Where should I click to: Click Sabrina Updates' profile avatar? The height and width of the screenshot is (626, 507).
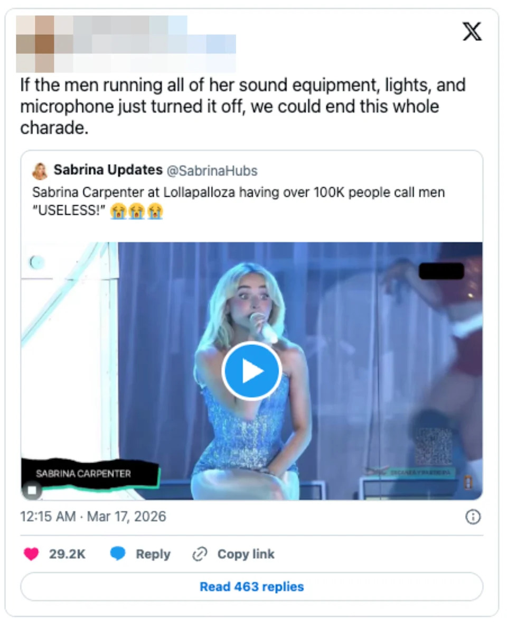pyautogui.click(x=39, y=170)
